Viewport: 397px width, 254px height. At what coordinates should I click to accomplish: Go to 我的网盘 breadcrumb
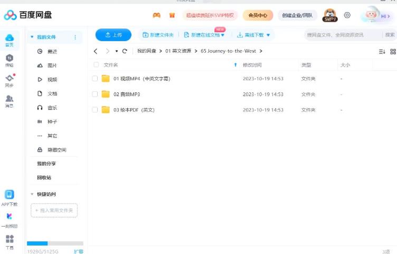(147, 51)
